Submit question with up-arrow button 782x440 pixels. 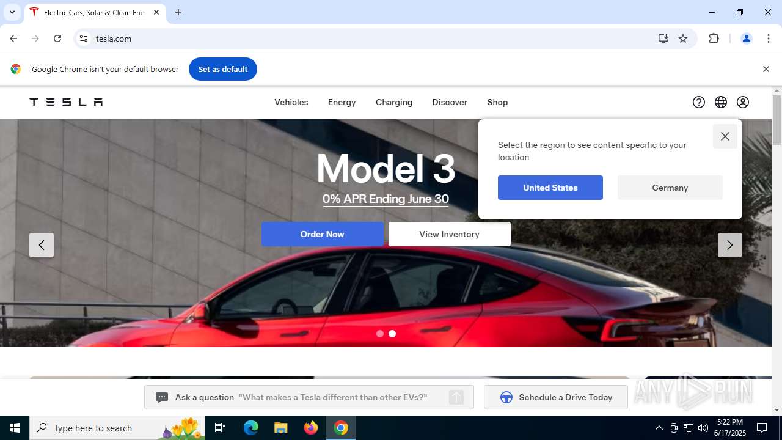tap(456, 397)
